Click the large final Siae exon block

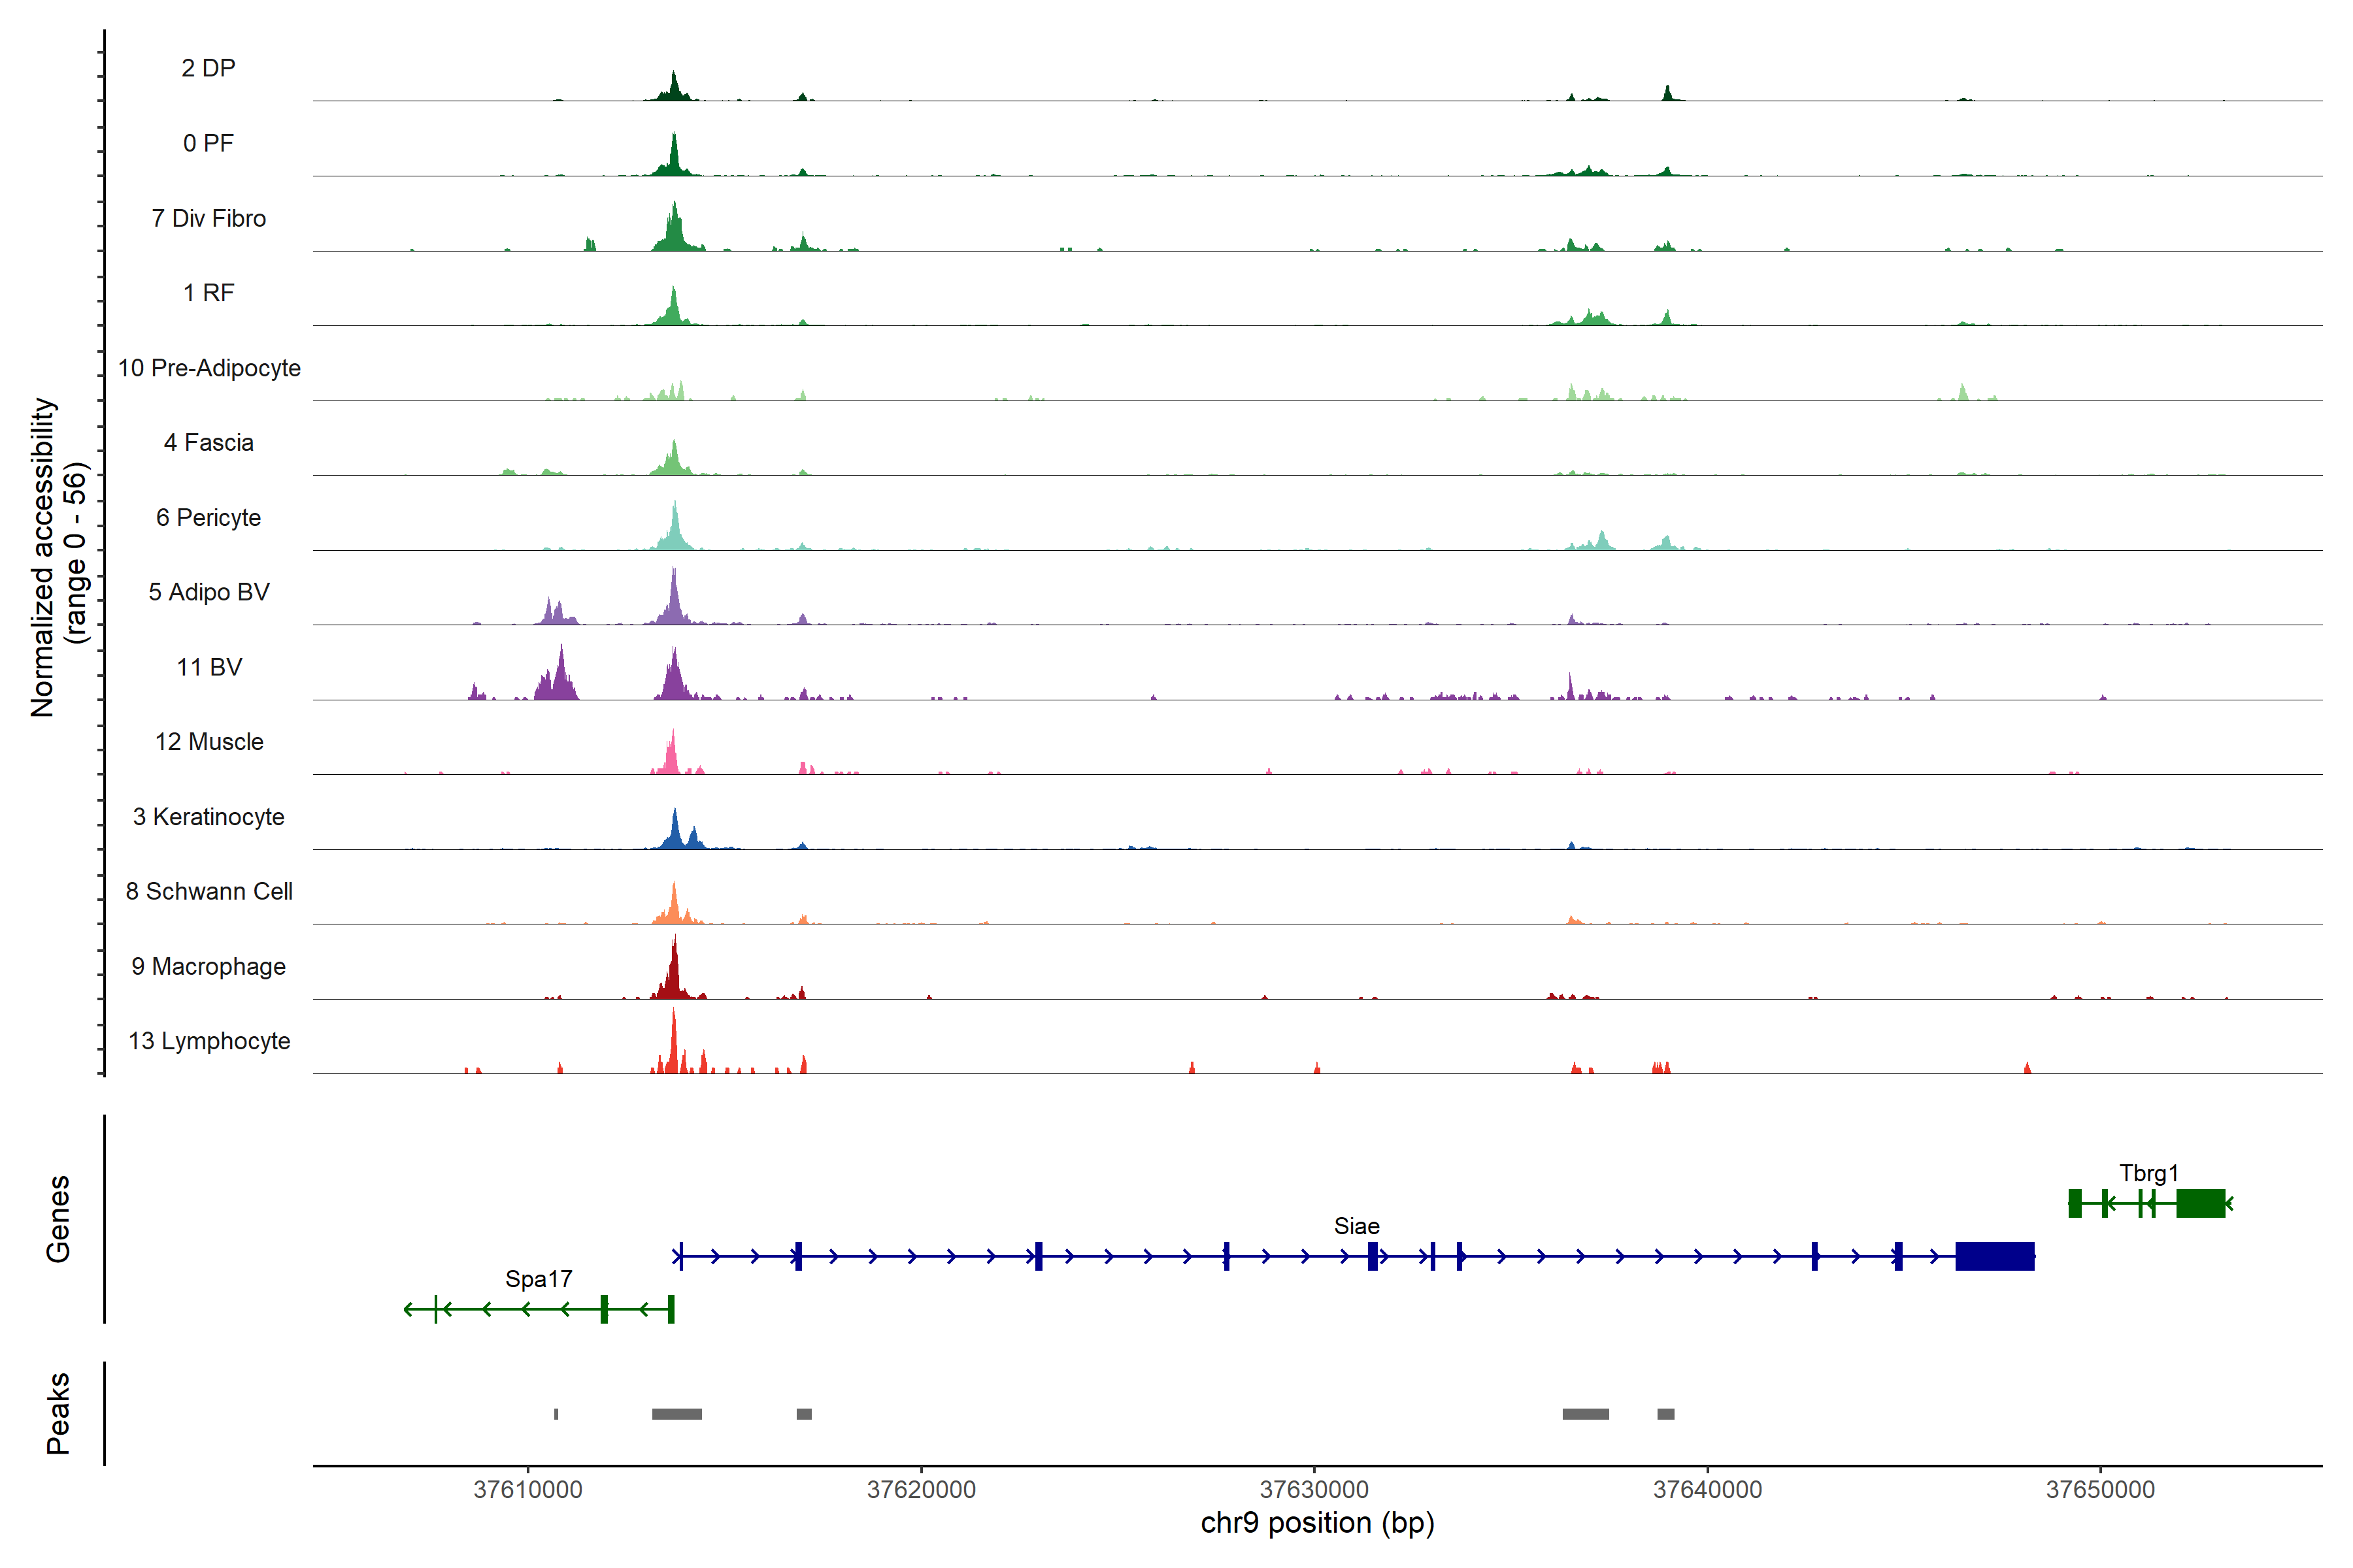coord(1994,1256)
